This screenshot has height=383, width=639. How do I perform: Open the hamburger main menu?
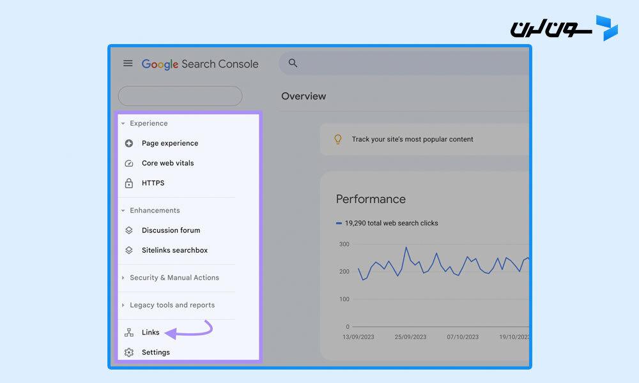tap(128, 63)
